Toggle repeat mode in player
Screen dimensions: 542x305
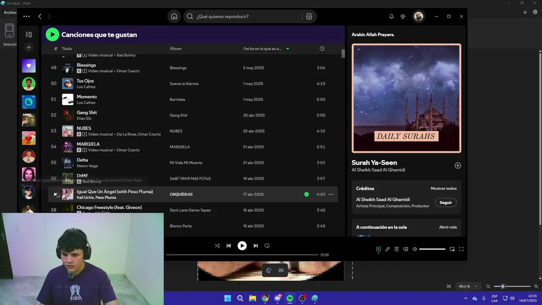point(267,246)
